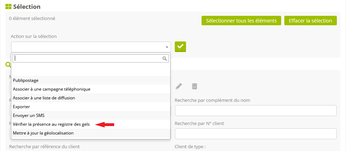Choose Publipostage from the action list
The height and width of the screenshot is (151, 346).
tap(26, 80)
